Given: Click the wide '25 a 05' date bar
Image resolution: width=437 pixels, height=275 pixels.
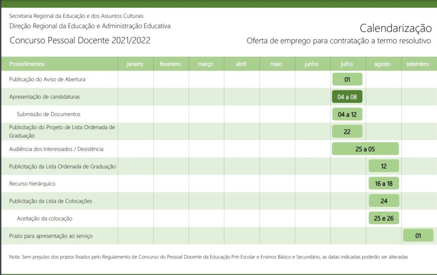Looking at the screenshot, I should pyautogui.click(x=365, y=149).
